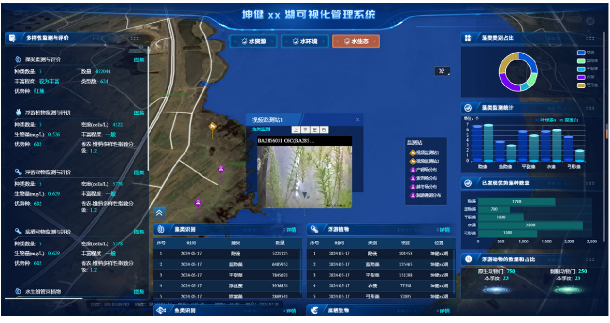
Task: Open 图集 link for 藻类监测与评价
Action: [x=139, y=59]
